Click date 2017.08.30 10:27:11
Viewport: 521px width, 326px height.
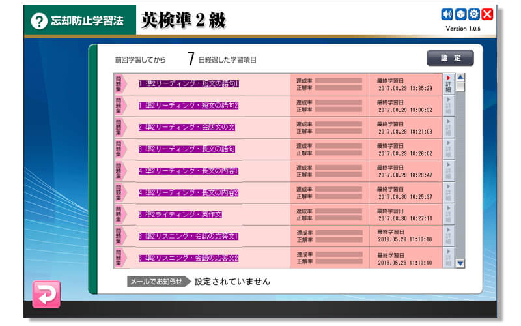tap(405, 218)
